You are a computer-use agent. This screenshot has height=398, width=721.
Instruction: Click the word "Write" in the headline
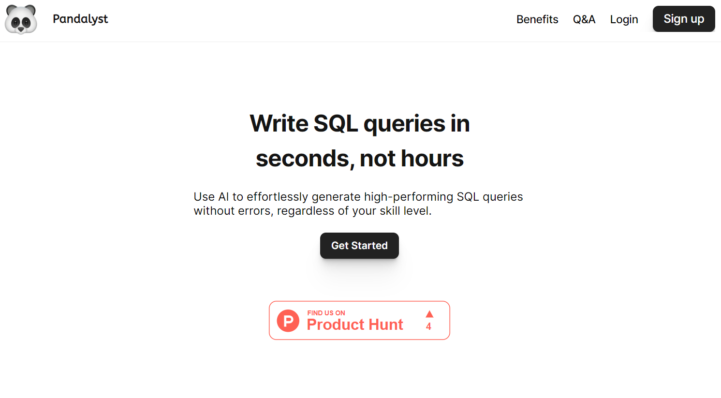[x=279, y=123]
